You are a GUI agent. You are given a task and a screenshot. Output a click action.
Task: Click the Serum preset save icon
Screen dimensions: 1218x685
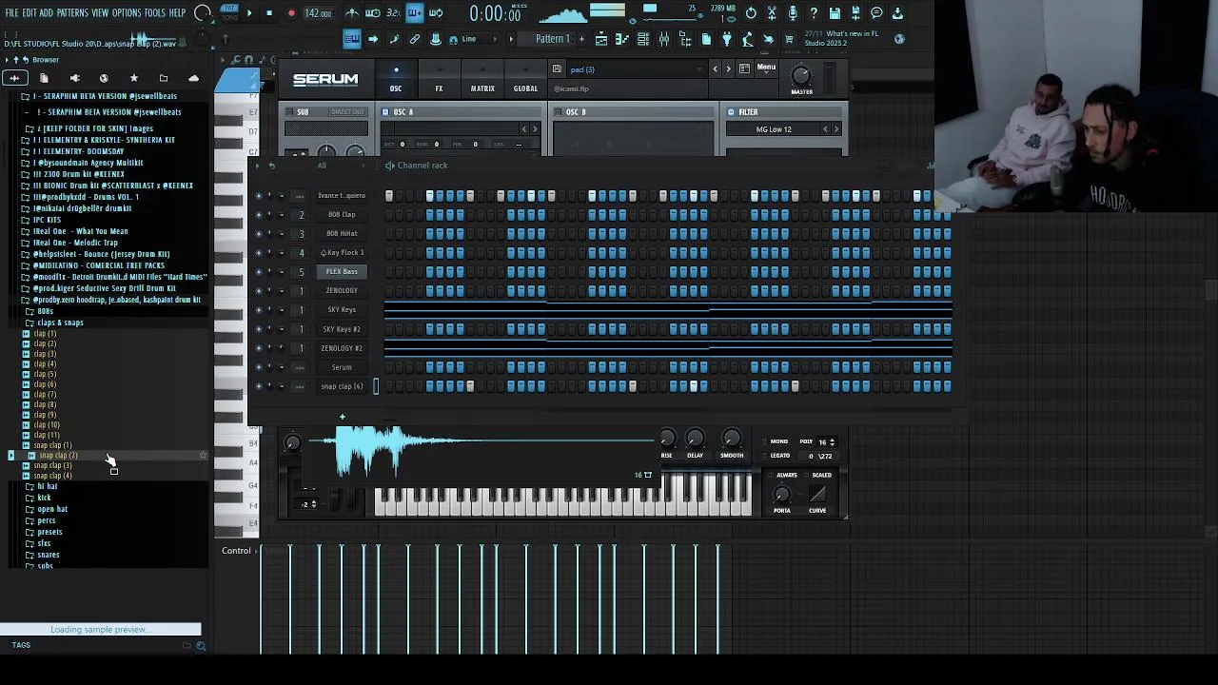point(557,69)
